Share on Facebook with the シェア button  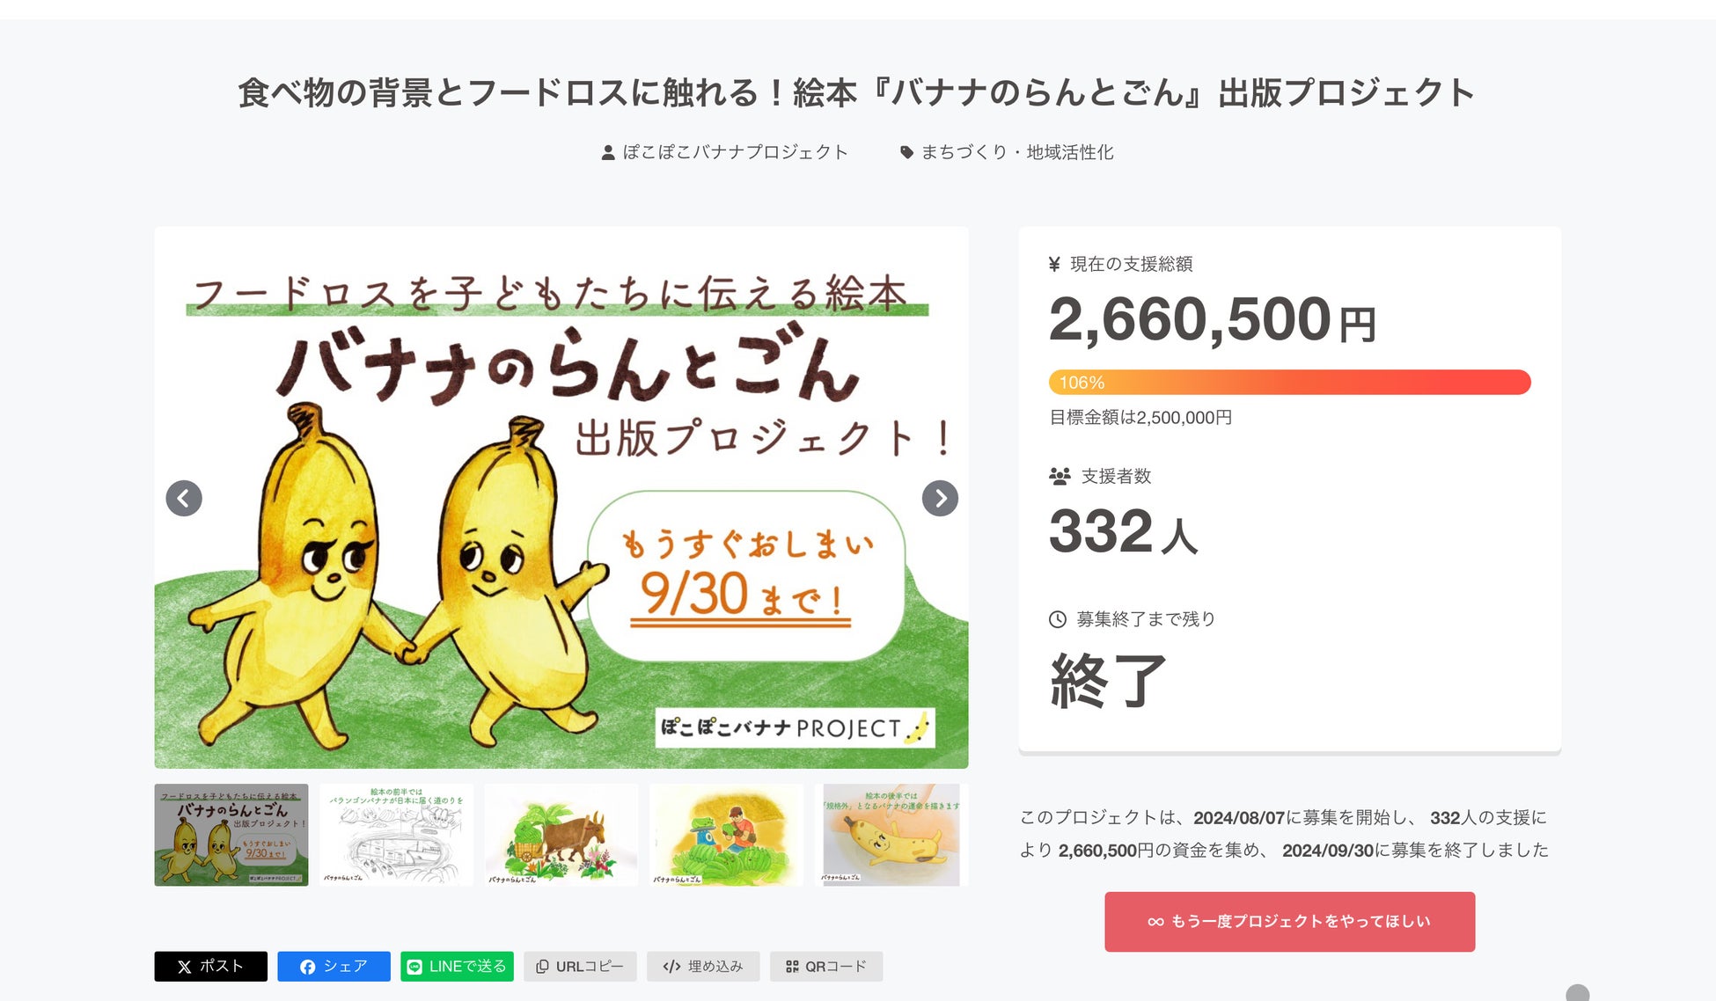(x=334, y=966)
